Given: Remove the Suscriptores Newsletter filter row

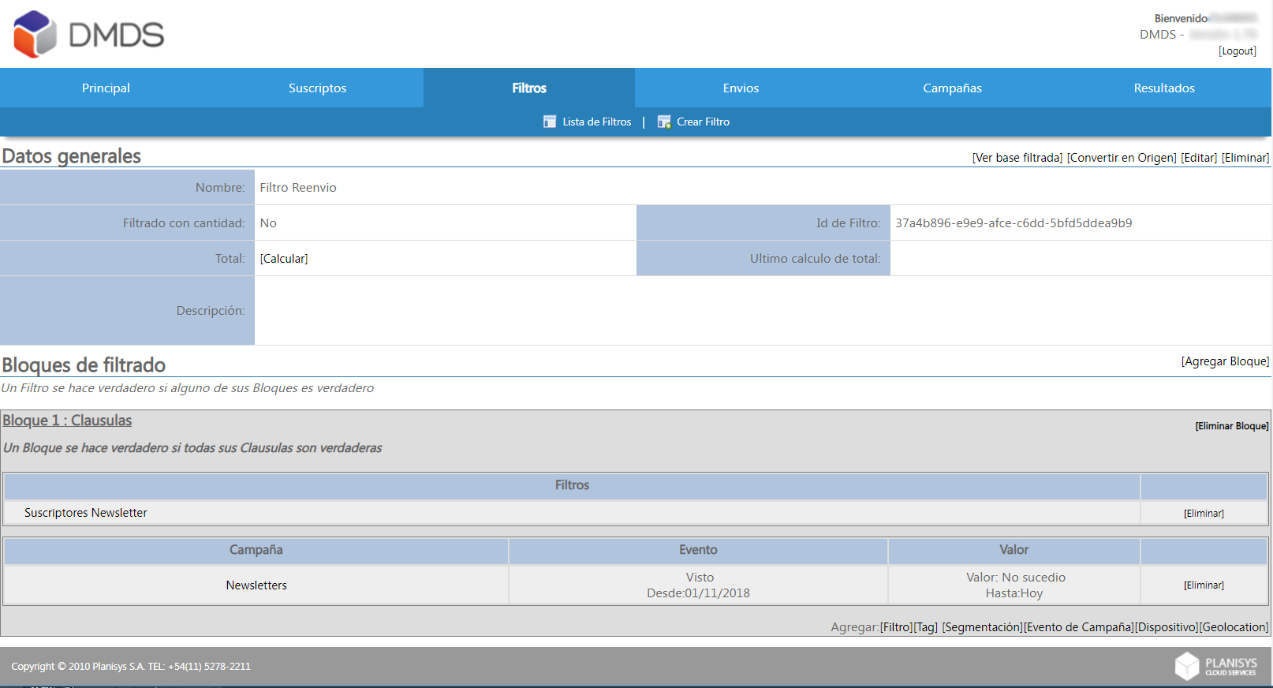Looking at the screenshot, I should pyautogui.click(x=1204, y=514).
